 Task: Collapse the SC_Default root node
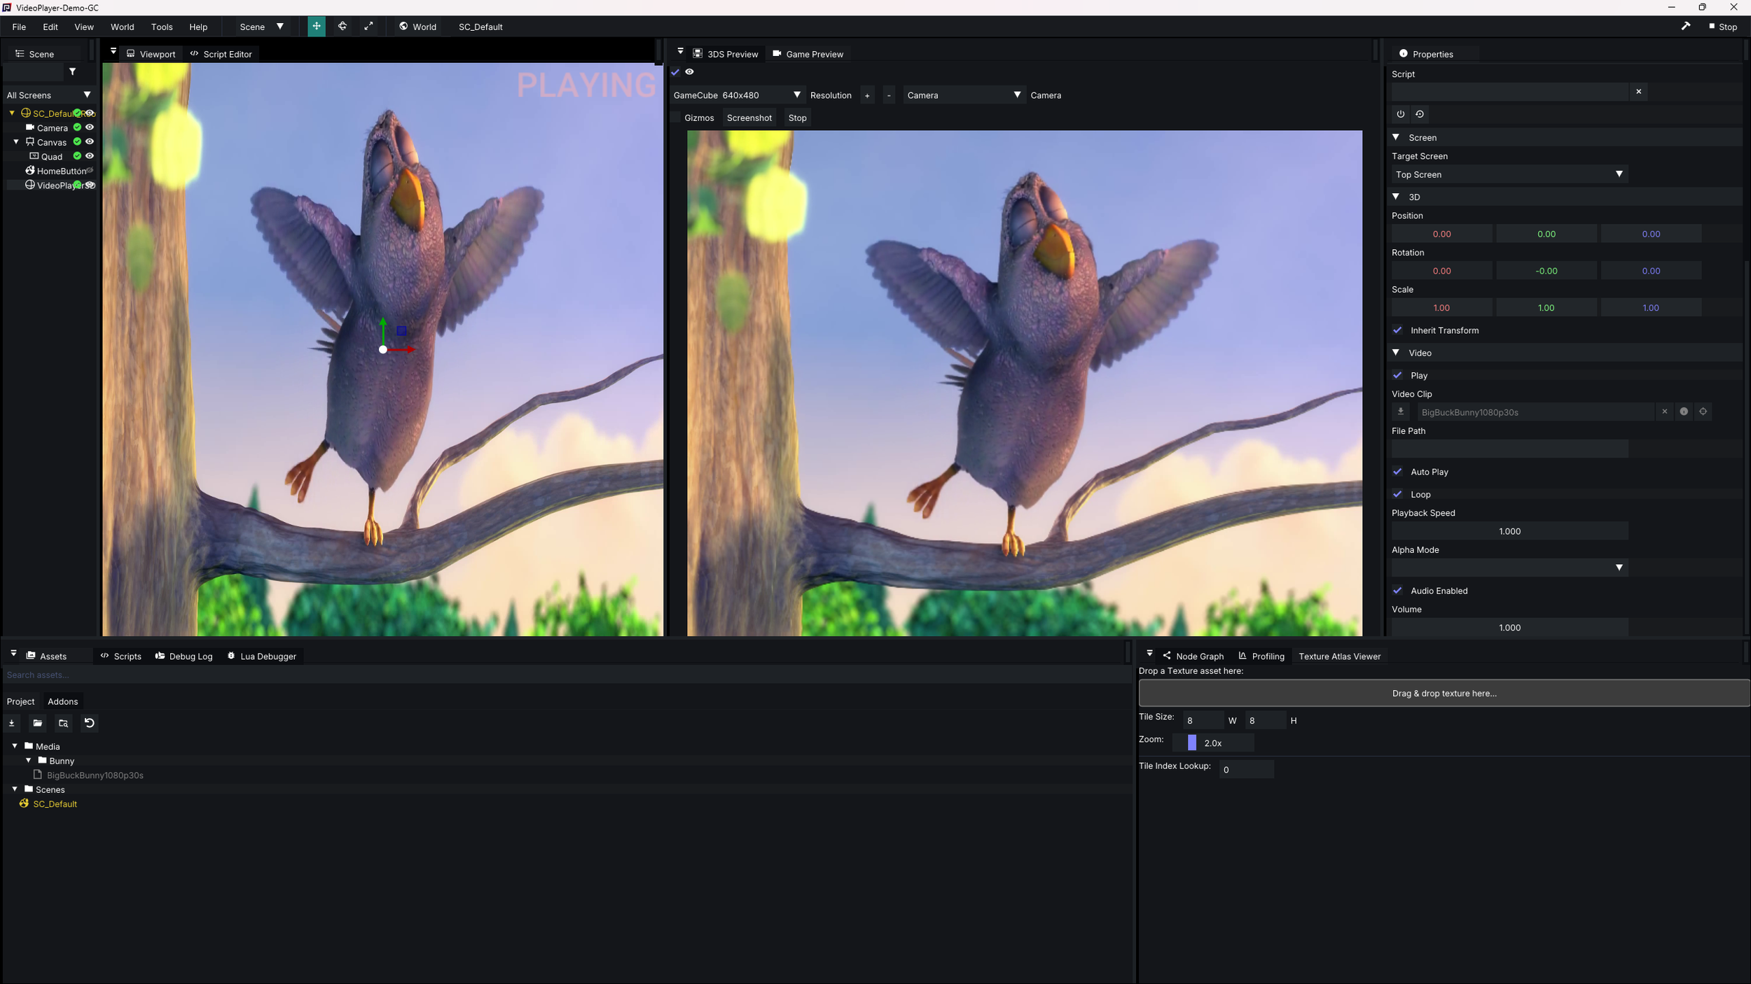coord(12,113)
